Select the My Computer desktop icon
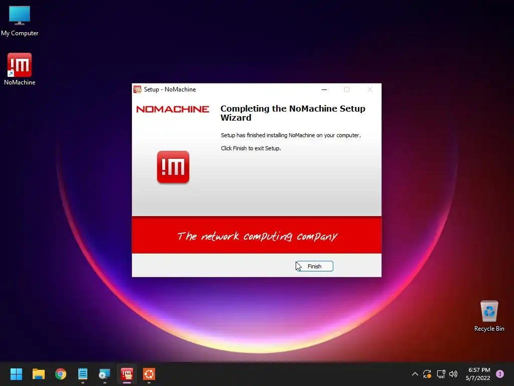The width and height of the screenshot is (514, 386). pos(20,21)
